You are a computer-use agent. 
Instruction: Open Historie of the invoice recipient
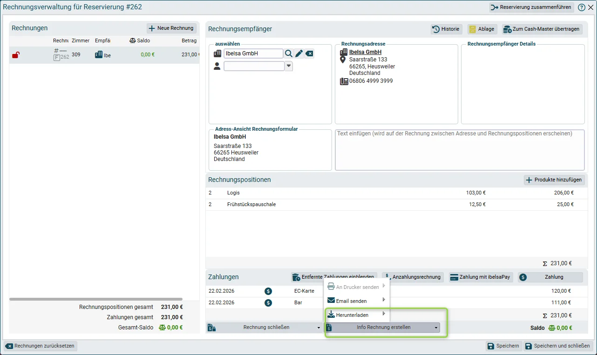tap(446, 29)
